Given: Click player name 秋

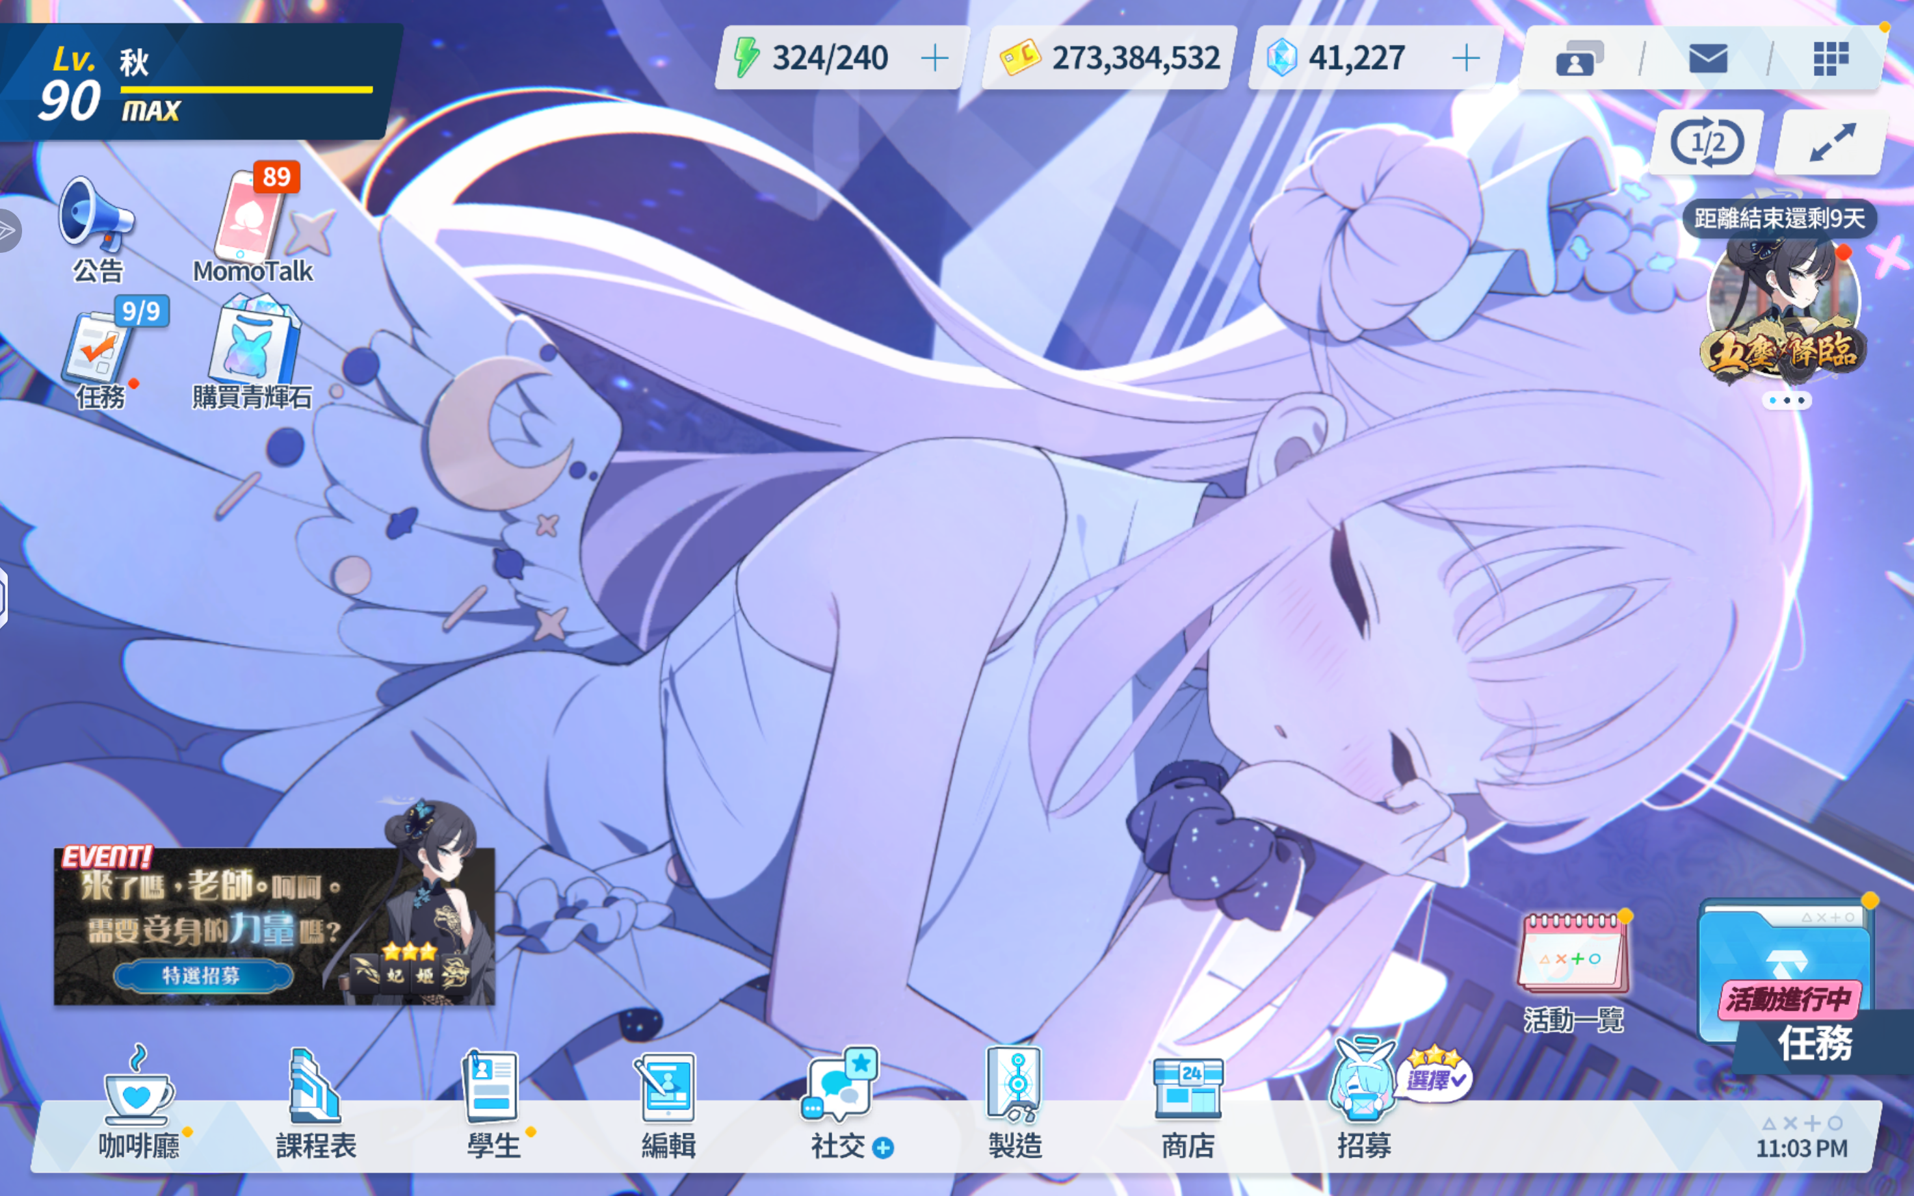Looking at the screenshot, I should [134, 62].
